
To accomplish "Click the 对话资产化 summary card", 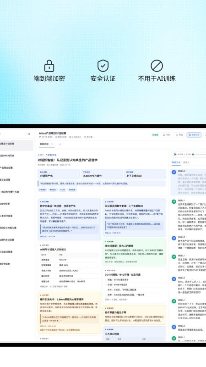I will pos(59,174).
